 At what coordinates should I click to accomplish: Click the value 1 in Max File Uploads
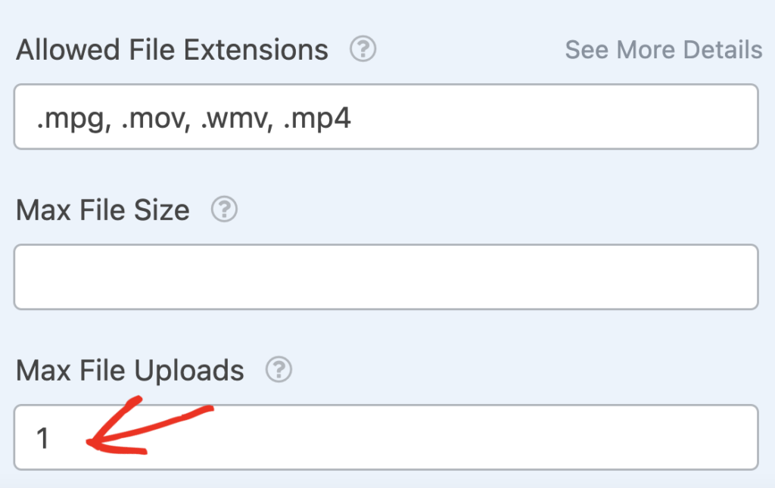[x=44, y=437]
